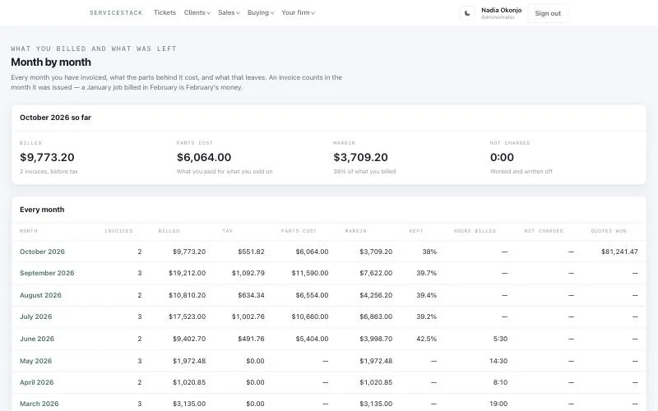Click April hours billed 8:10
Screen dimensions: 658x411
click(500, 382)
